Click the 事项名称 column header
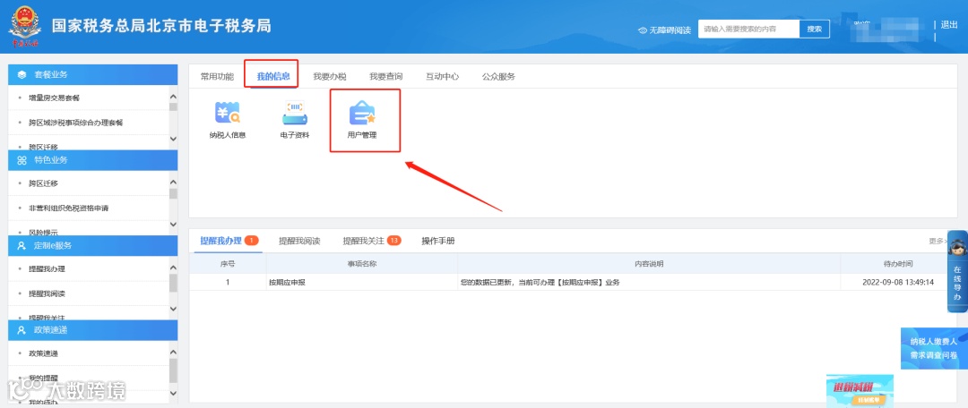This screenshot has width=968, height=408. pos(362,264)
